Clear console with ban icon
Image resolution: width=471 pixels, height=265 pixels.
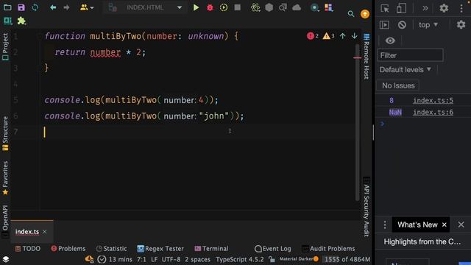pyautogui.click(x=402, y=24)
